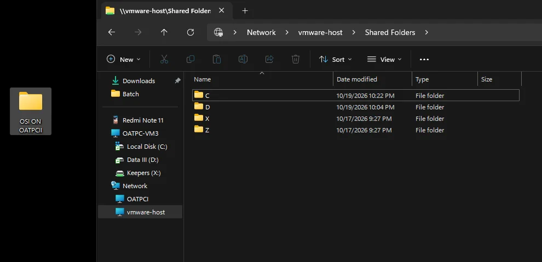
Task: Open the View dropdown menu
Action: (x=384, y=60)
